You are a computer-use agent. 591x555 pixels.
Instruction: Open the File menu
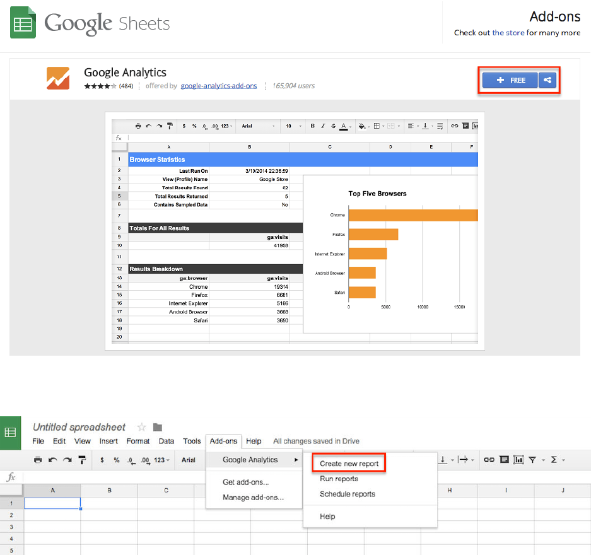tap(38, 441)
